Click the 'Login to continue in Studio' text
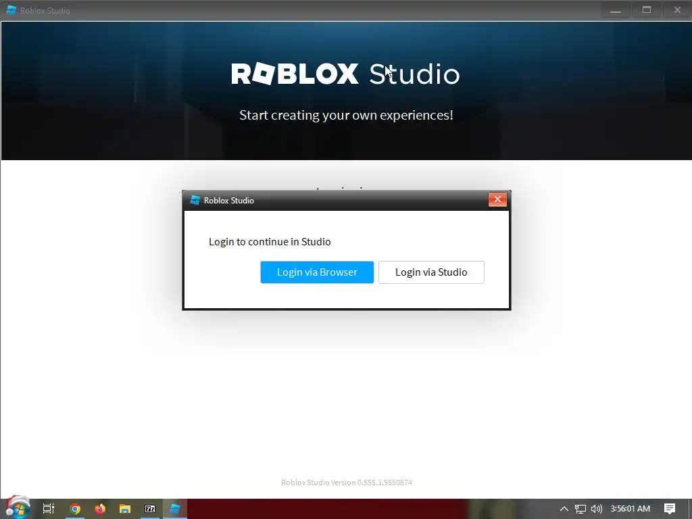 [x=270, y=242]
